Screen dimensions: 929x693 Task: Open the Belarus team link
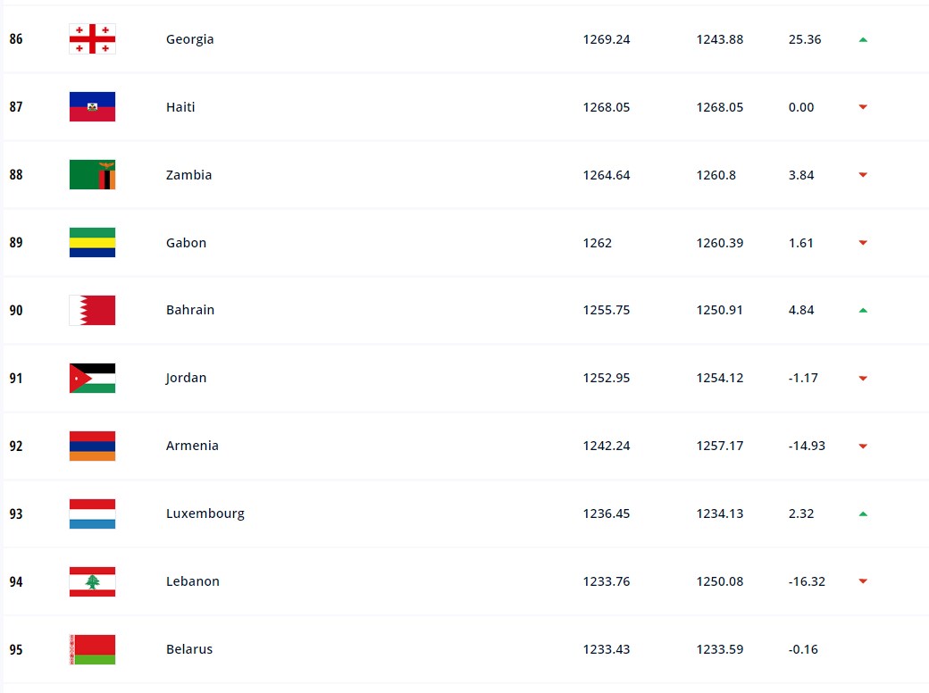point(189,649)
